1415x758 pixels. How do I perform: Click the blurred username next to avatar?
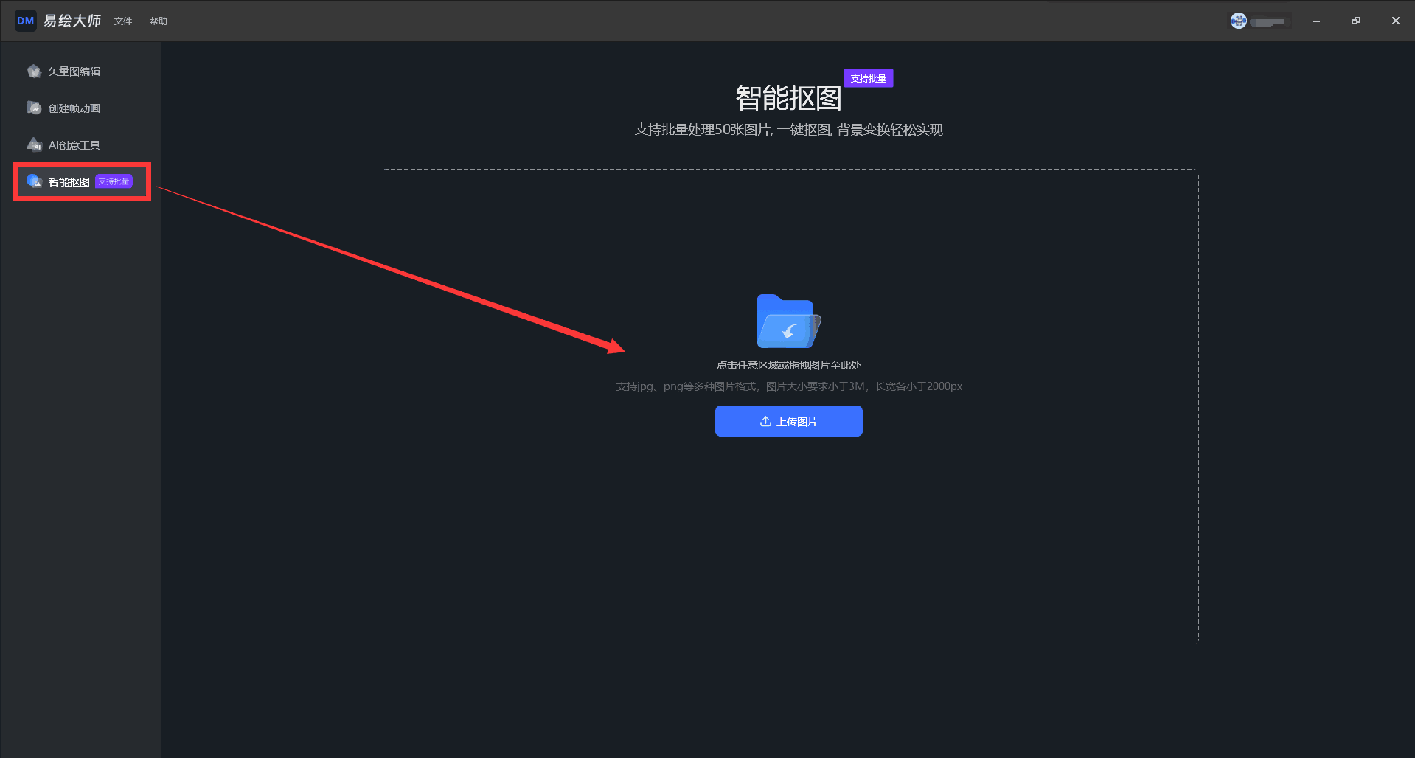point(1268,22)
